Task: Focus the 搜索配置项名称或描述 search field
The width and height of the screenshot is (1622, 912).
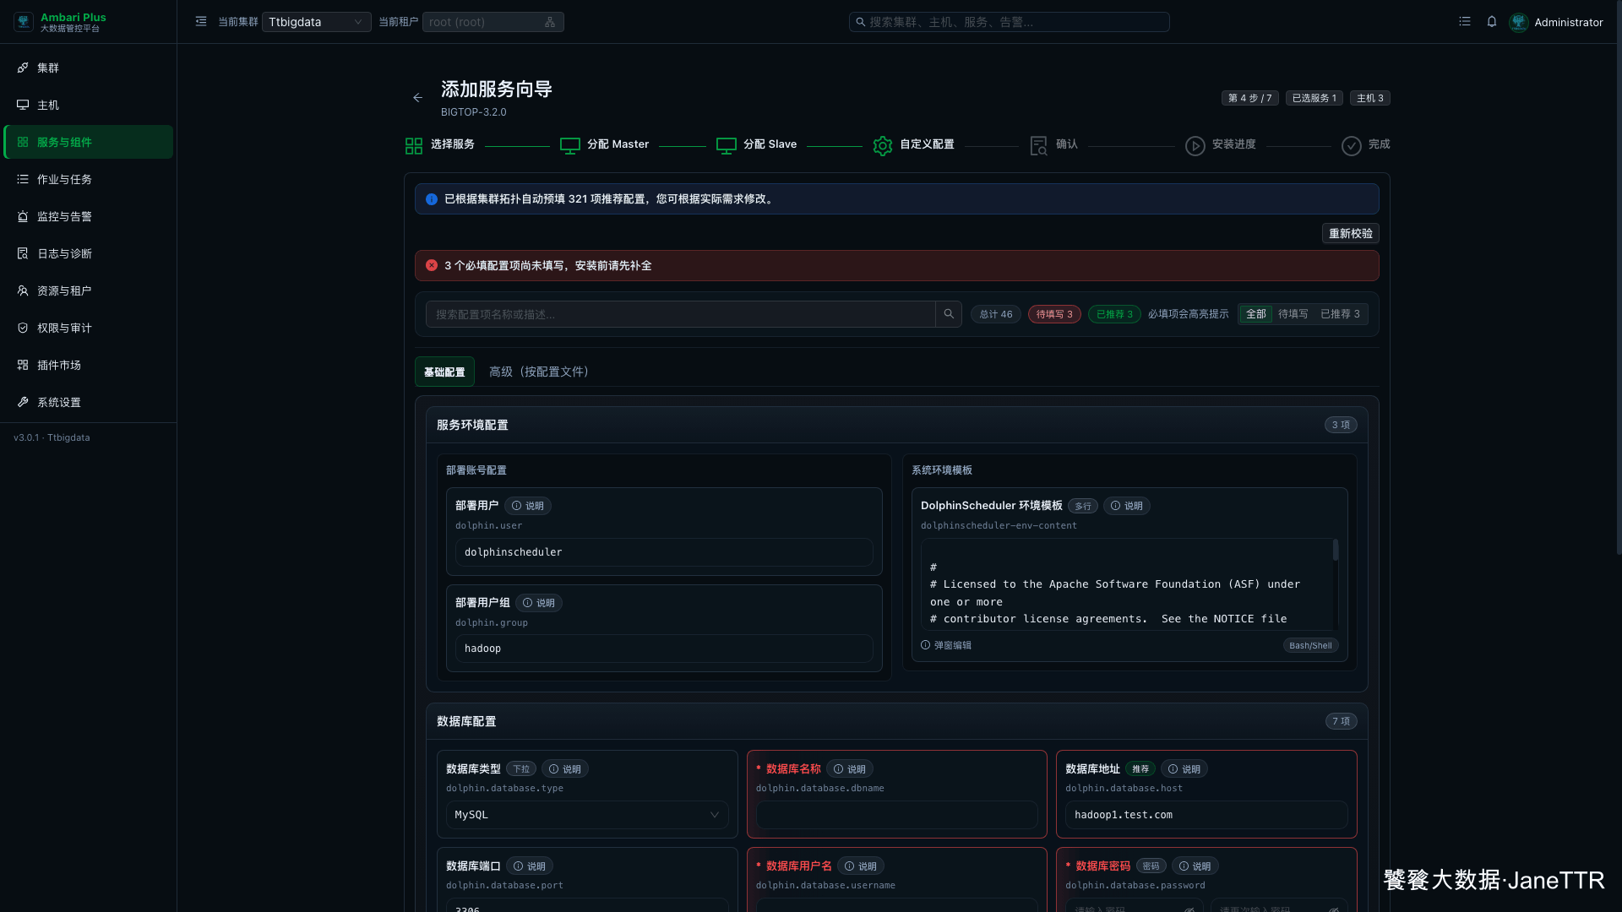Action: [x=680, y=314]
